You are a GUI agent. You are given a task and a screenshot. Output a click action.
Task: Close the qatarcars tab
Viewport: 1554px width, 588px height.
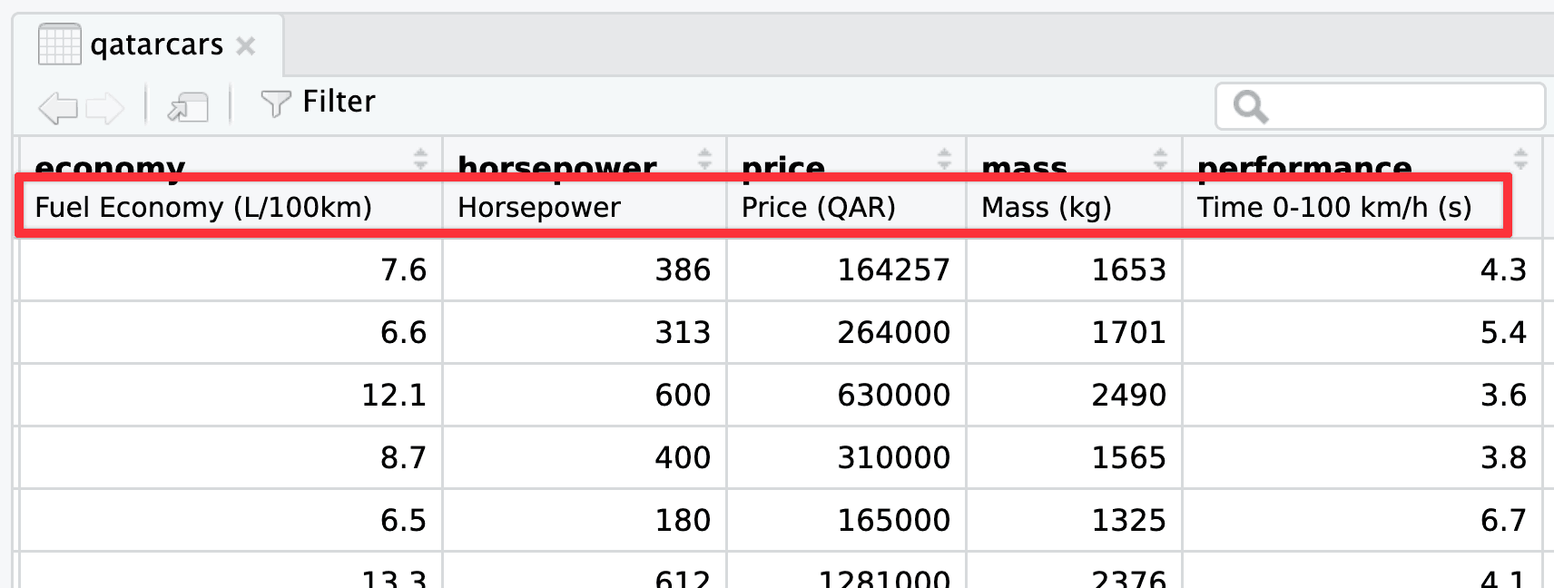pos(245,45)
